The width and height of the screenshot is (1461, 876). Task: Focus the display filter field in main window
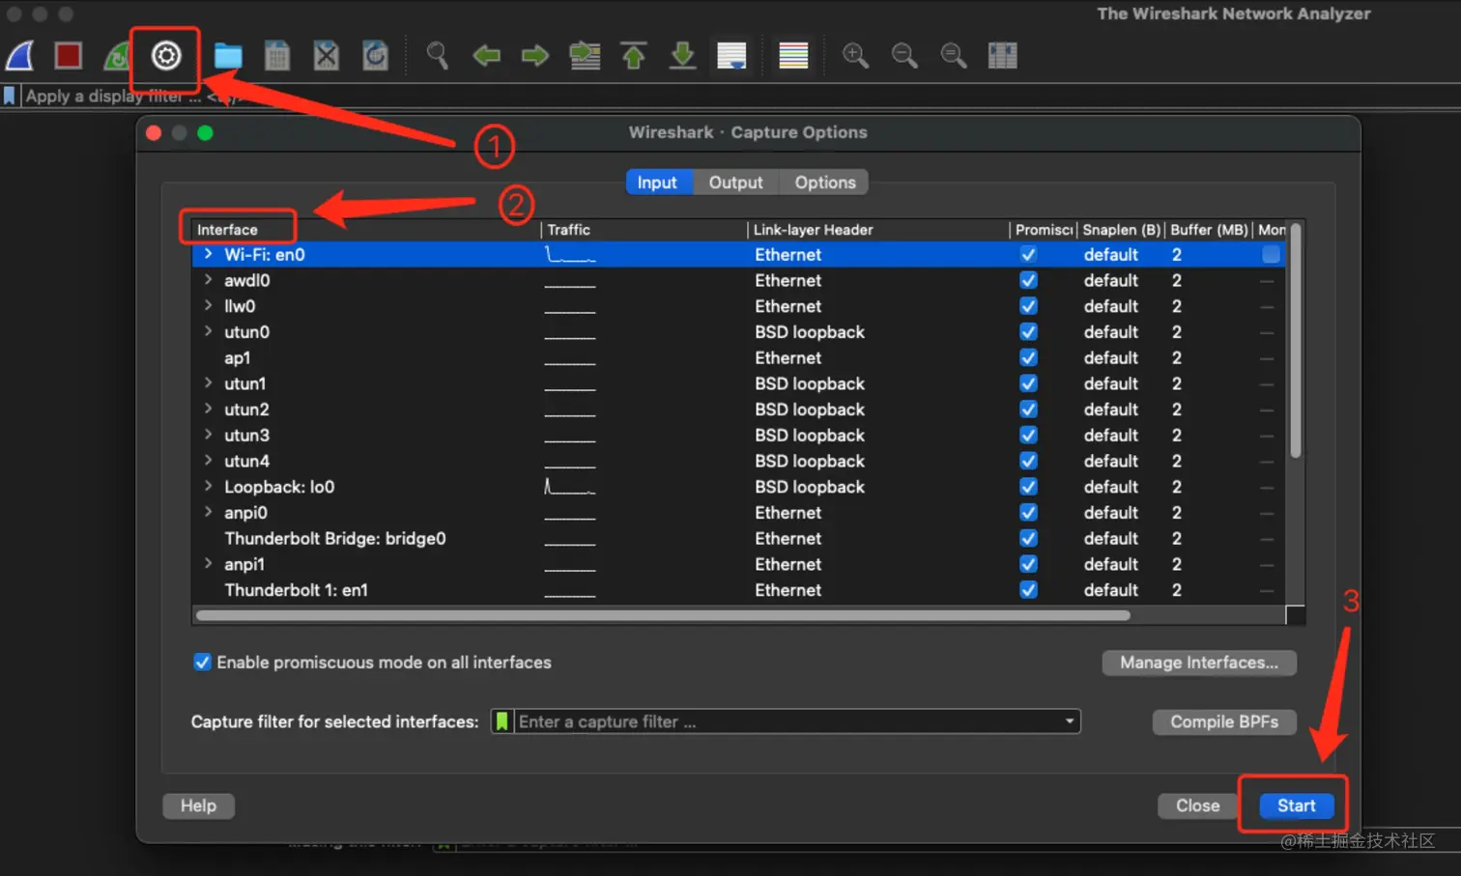pyautogui.click(x=739, y=96)
